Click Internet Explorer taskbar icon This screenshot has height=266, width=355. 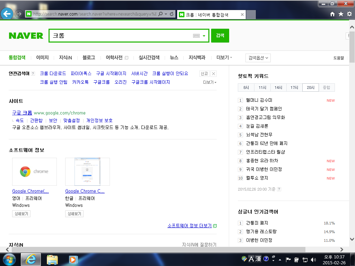(31, 259)
